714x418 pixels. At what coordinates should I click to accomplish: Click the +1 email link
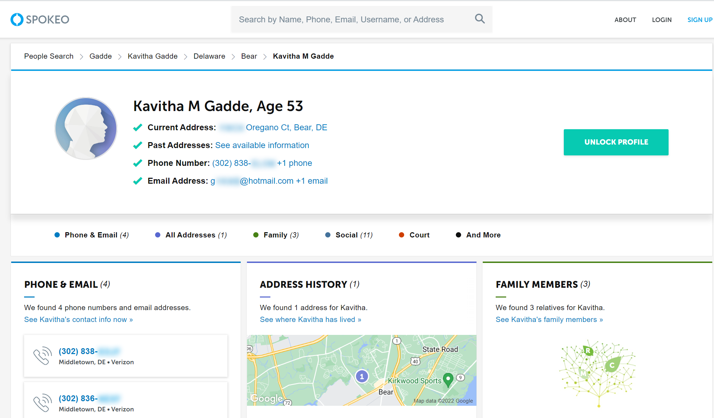[x=312, y=181]
